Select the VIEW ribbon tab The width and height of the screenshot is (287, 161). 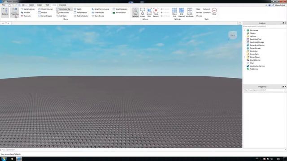click(54, 5)
